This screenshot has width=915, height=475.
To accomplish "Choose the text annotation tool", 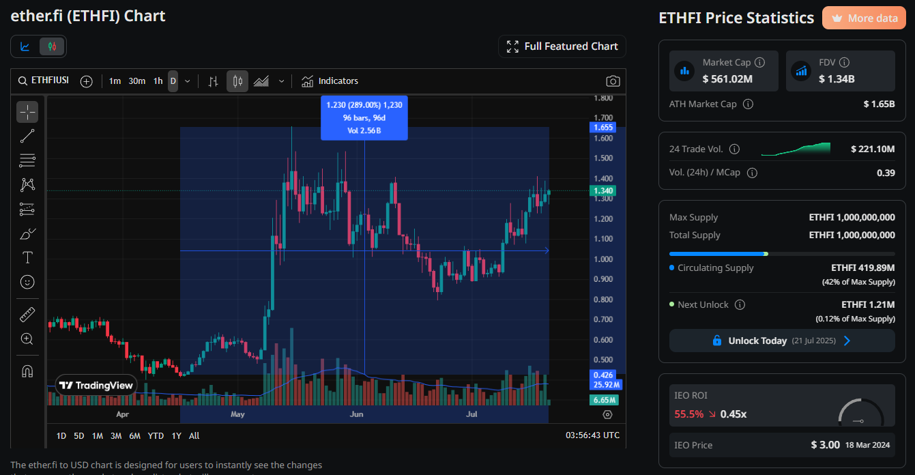I will pyautogui.click(x=27, y=257).
